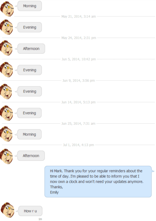Open avatar beside Morning message under Jun 25 timestamp

7,134
